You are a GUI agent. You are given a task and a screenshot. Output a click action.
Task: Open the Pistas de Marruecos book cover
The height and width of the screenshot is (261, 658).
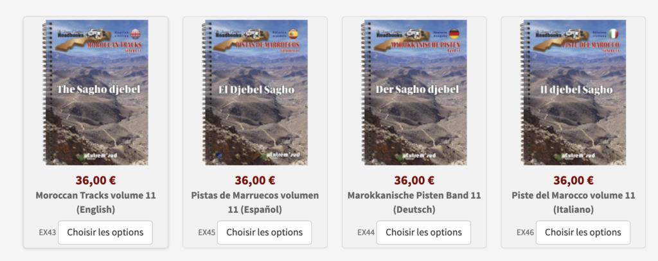click(254, 92)
